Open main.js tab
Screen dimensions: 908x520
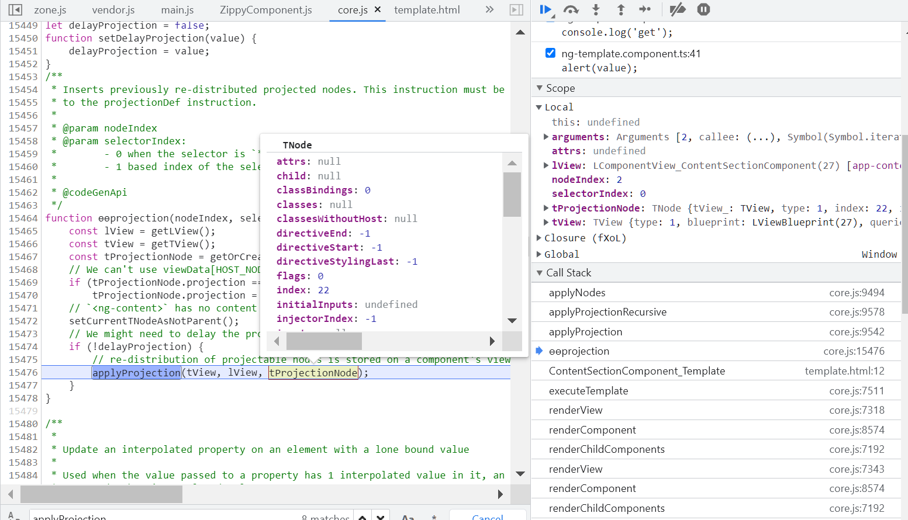(x=177, y=10)
